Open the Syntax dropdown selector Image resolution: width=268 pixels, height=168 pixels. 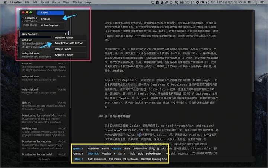(77, 149)
